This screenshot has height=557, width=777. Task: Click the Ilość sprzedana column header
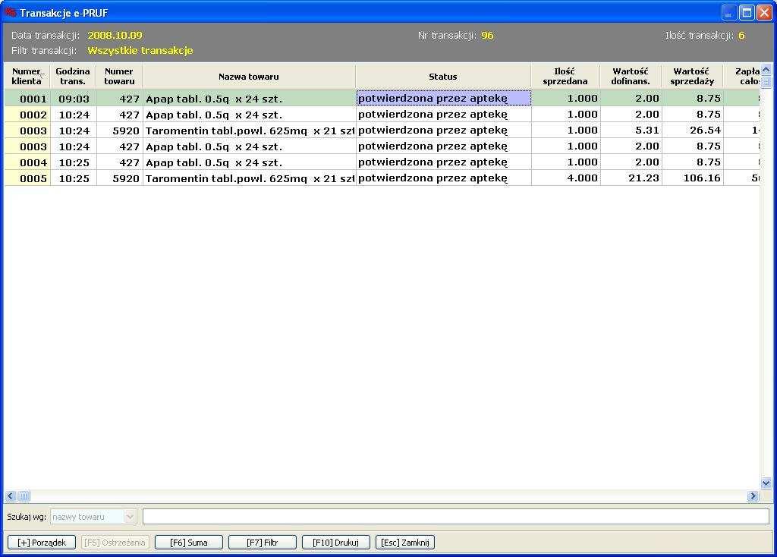coord(565,77)
